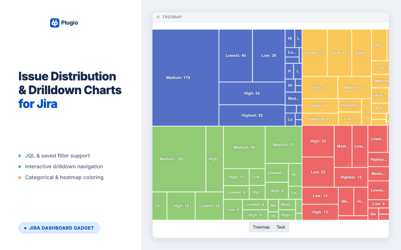Click the yellow Lowest: 27 tile

coord(315,52)
